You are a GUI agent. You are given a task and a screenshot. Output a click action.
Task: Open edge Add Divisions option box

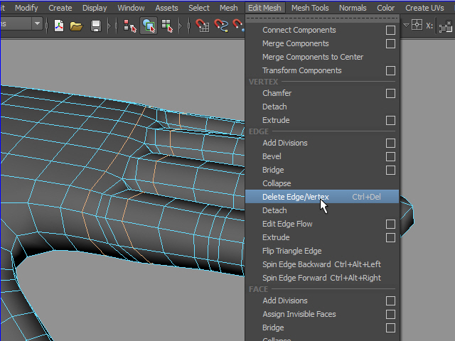(390, 143)
